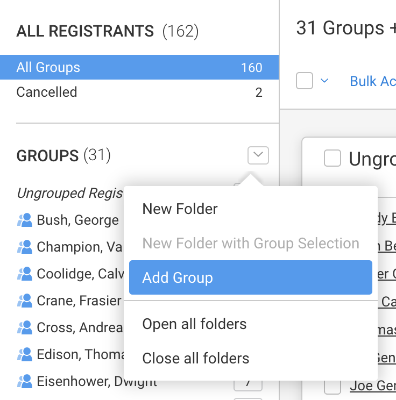
Task: Click the group icon beside Bush, George
Action: [x=25, y=220]
